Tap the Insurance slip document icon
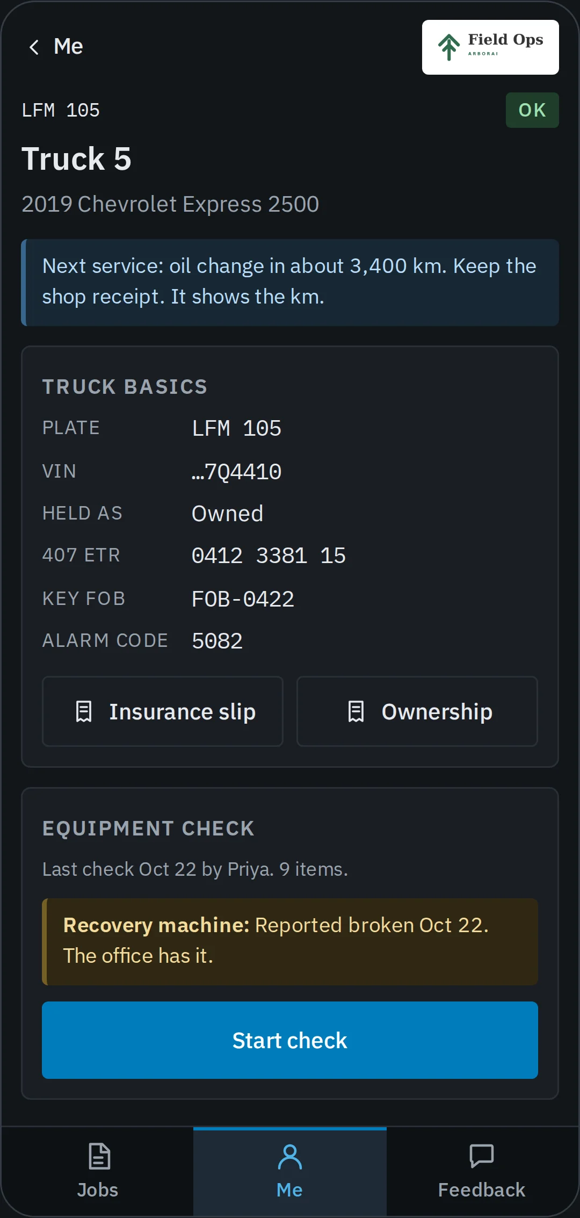Viewport: 580px width, 1218px height. 84,711
